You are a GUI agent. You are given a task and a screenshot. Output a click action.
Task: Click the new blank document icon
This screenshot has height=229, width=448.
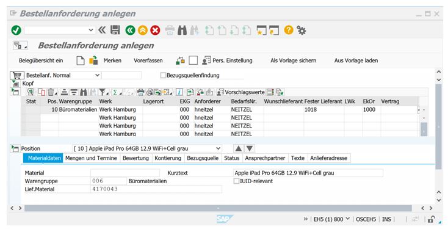[x=81, y=60]
